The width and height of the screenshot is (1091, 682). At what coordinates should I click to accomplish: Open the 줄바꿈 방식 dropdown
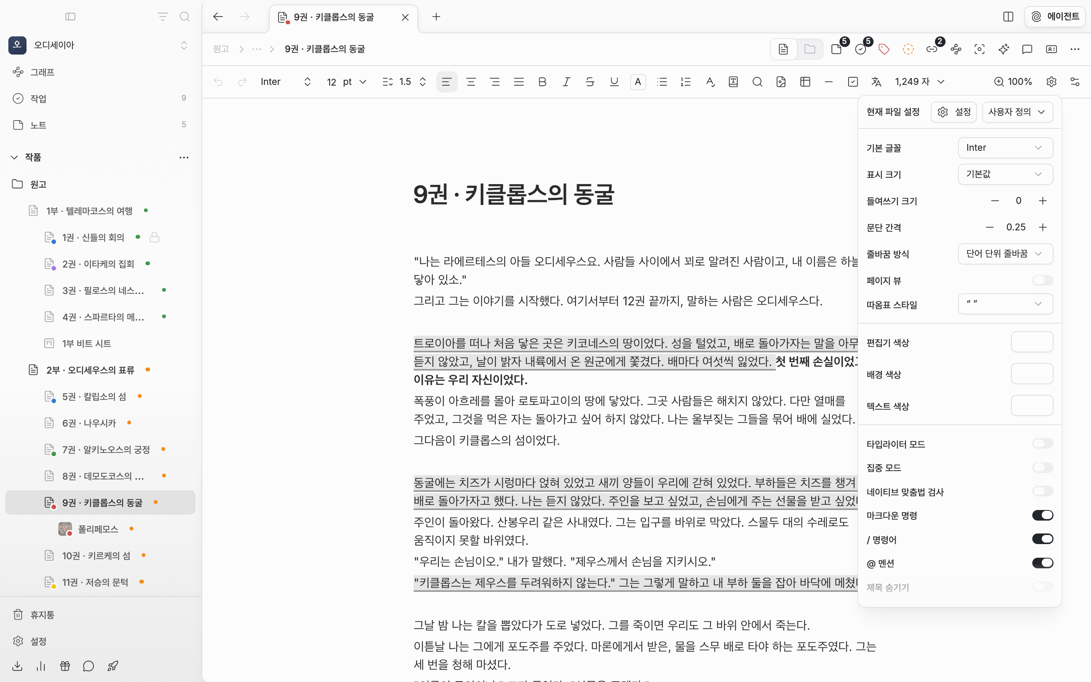coord(1005,254)
